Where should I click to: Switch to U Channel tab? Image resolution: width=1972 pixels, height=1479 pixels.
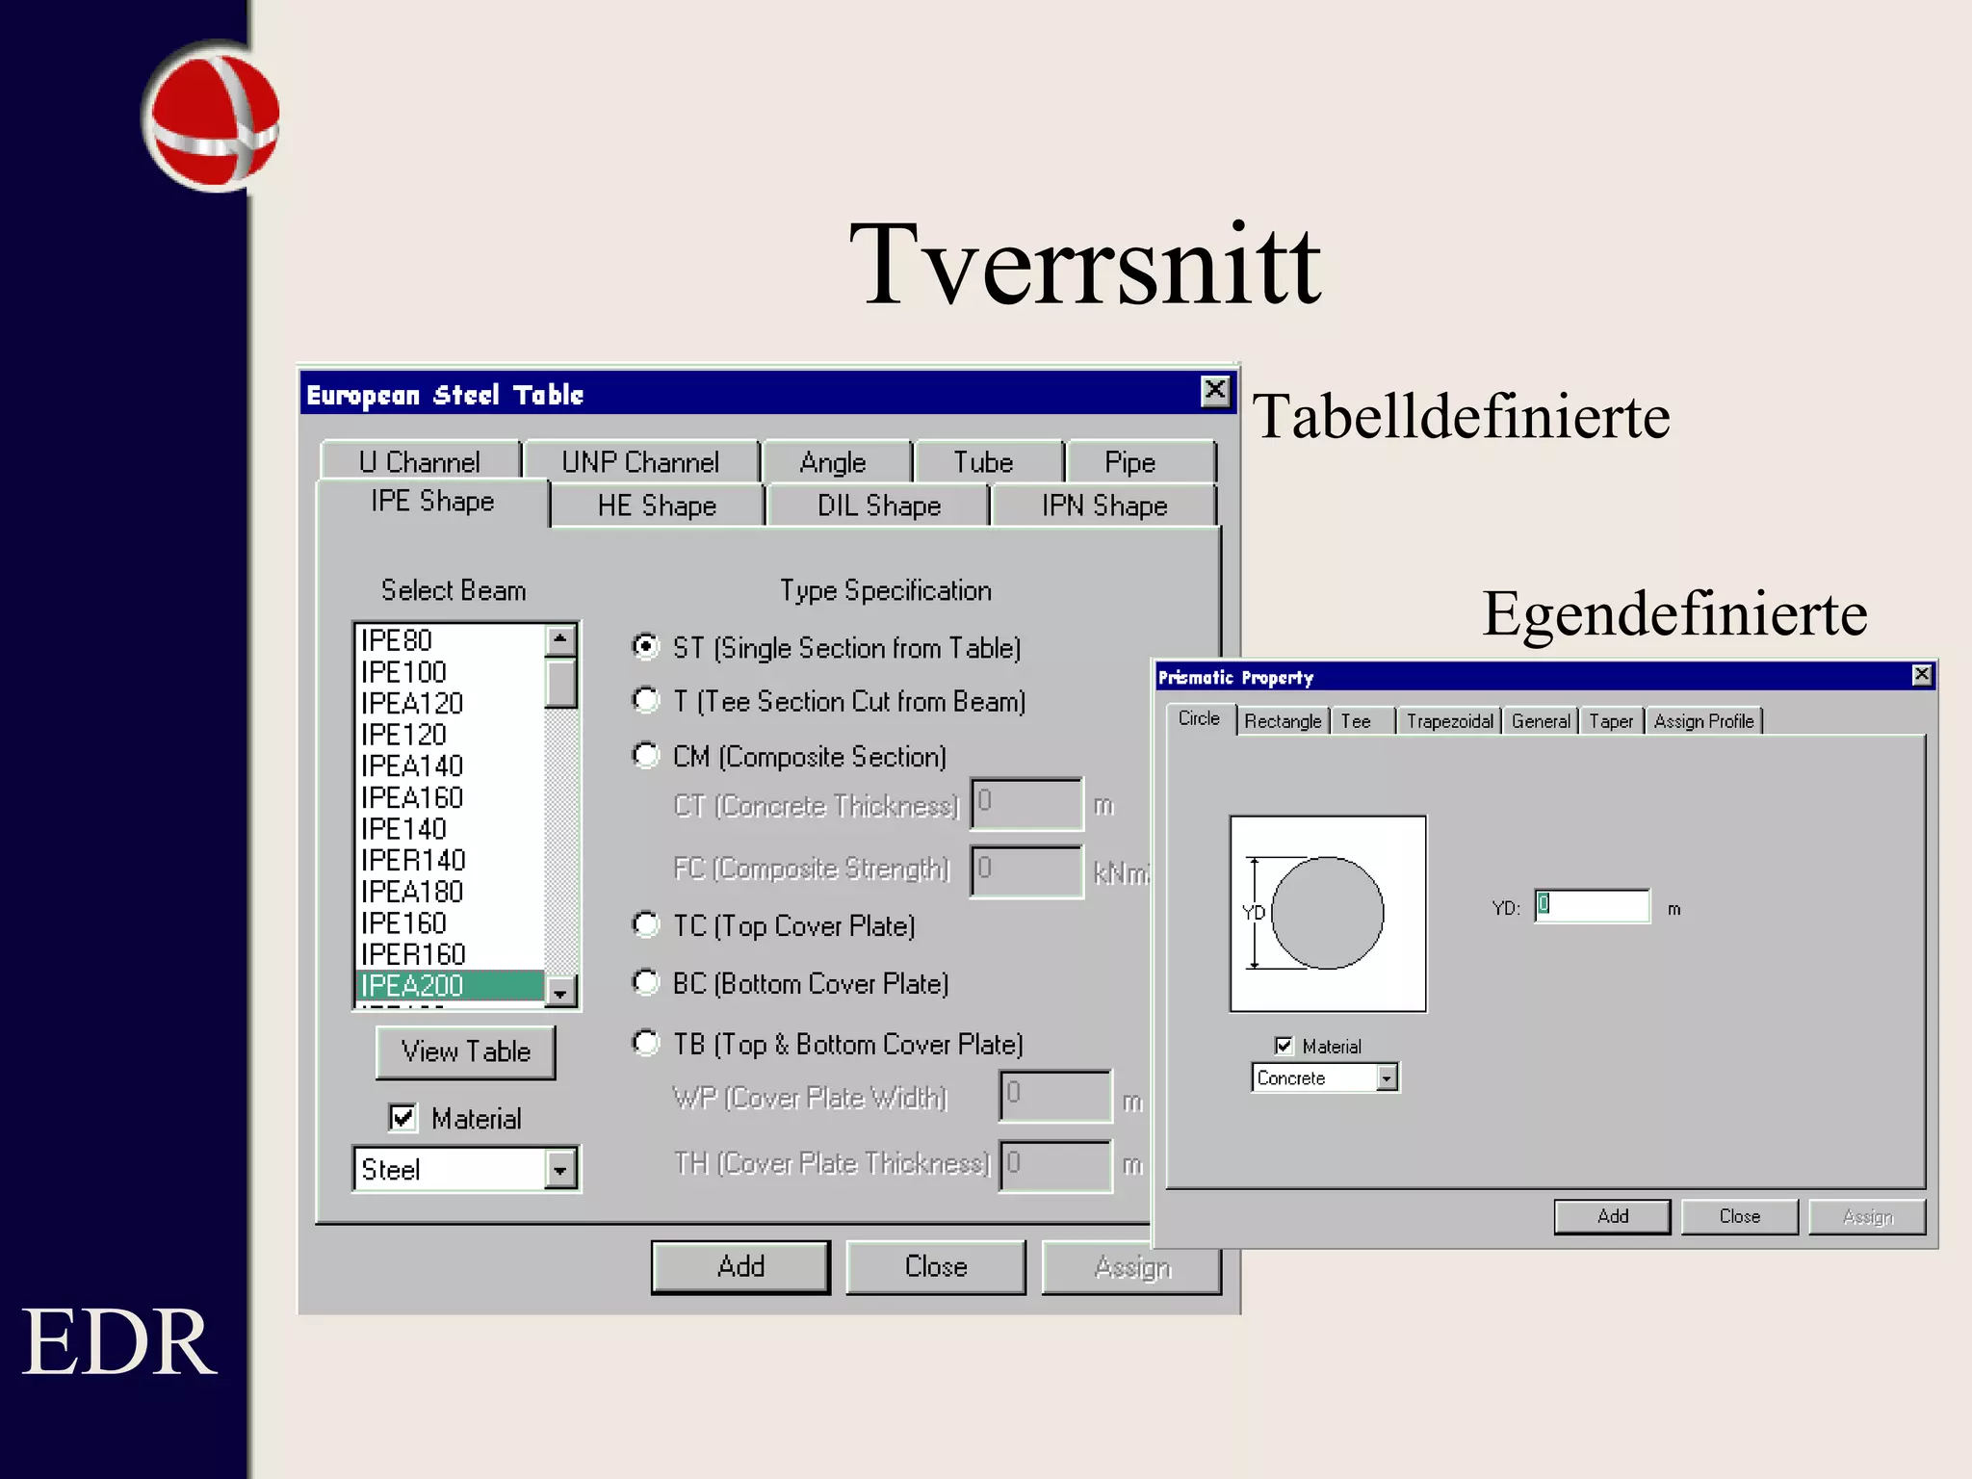tap(420, 462)
